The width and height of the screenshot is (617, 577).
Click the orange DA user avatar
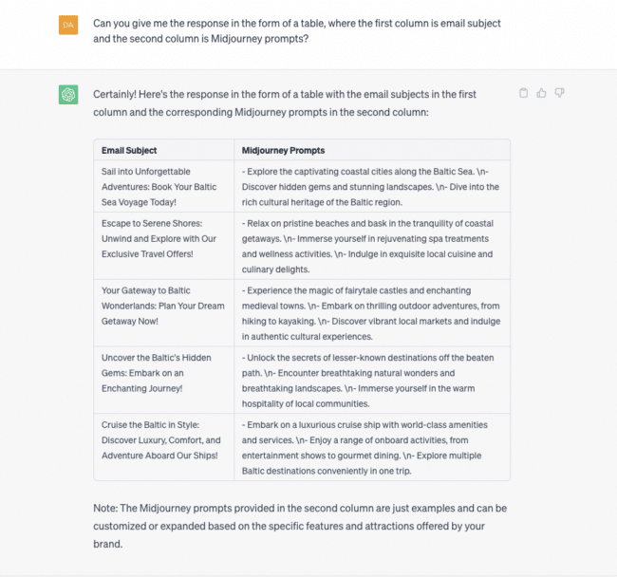[x=67, y=25]
